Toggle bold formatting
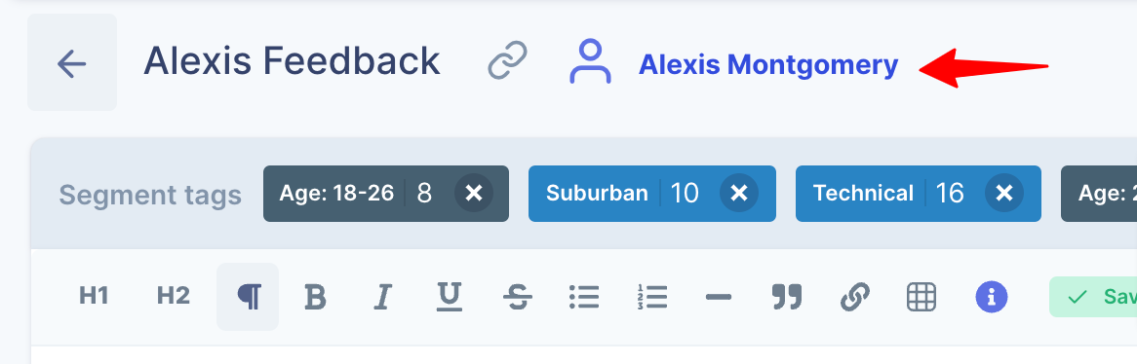Screen dimensions: 1137x364 coord(315,297)
